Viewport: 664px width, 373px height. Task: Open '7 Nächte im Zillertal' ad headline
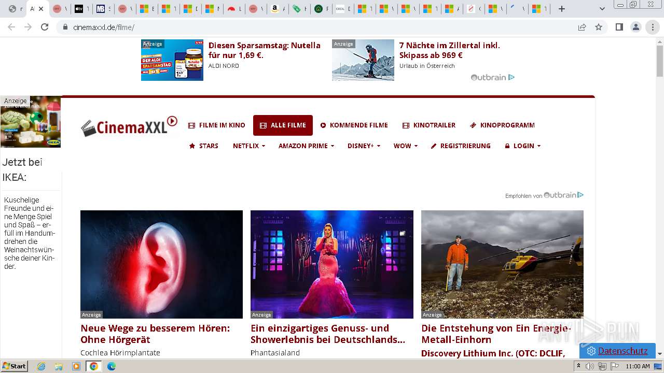450,50
